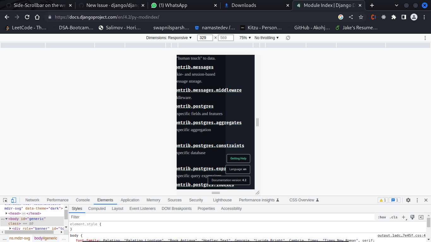431x242 pixels.
Task: Click the screenshot camera icon in device toolbar
Action: (288, 37)
